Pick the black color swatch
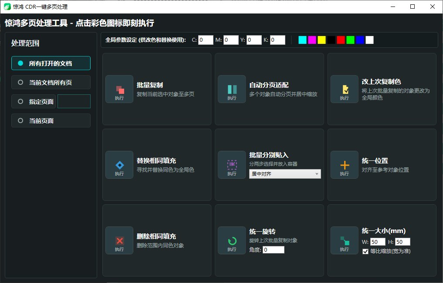Viewport: 443px width, 283px height. pos(331,40)
